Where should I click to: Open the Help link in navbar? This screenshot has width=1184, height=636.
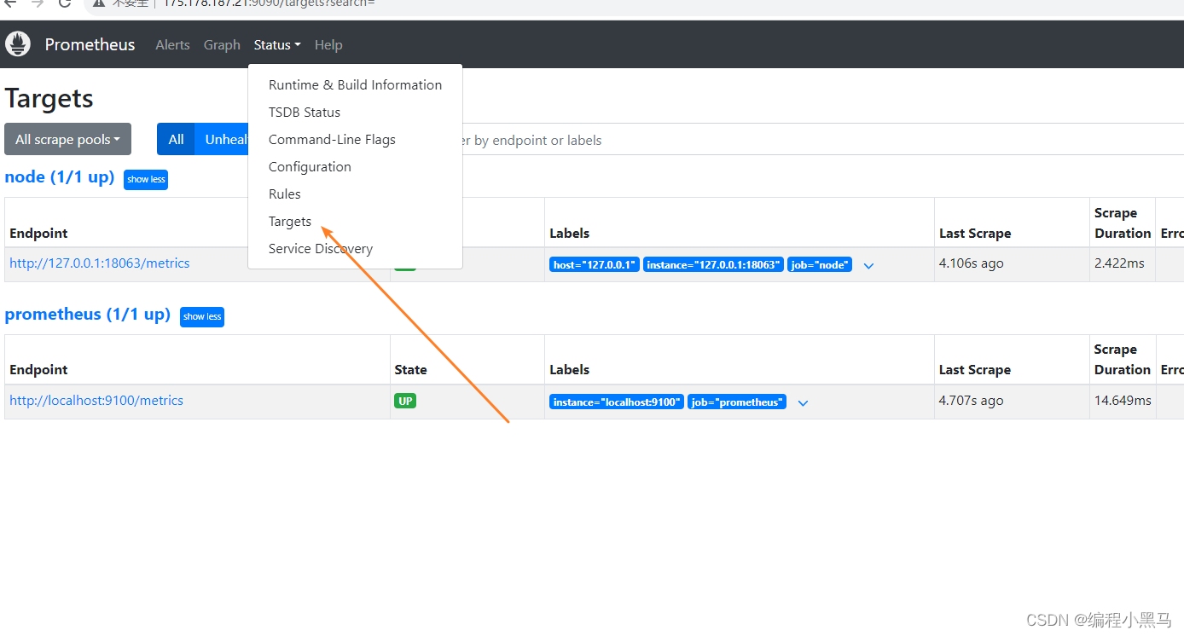[328, 45]
